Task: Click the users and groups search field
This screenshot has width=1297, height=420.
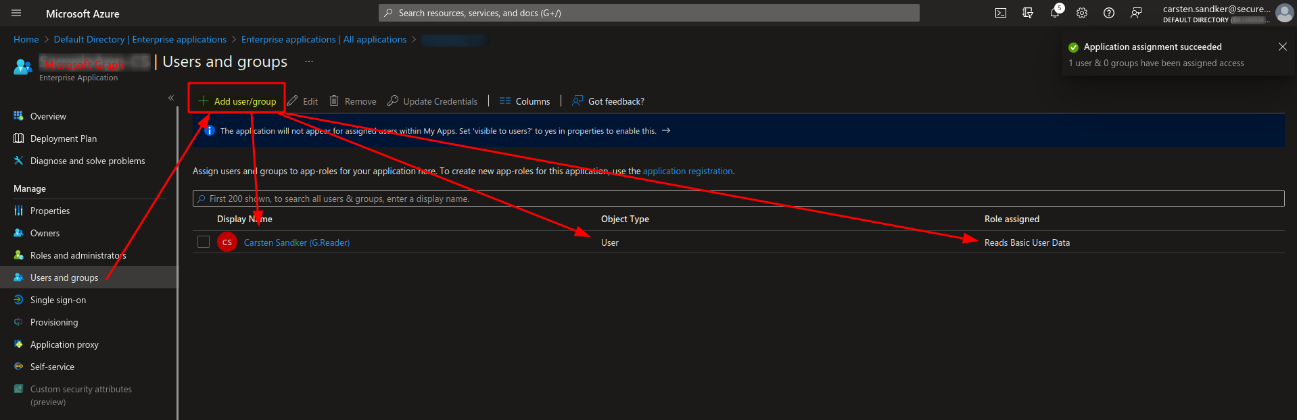Action: [738, 199]
